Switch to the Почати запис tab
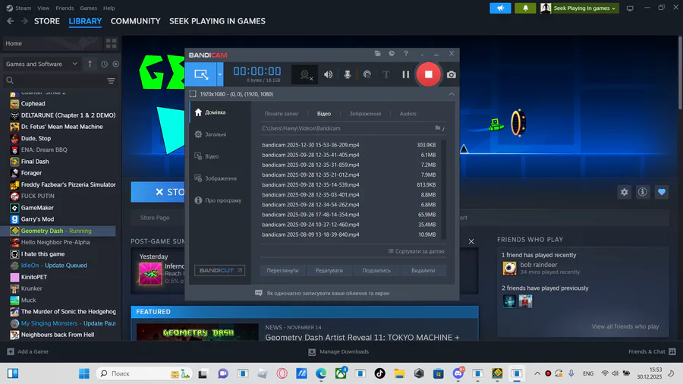The image size is (683, 384). [282, 114]
